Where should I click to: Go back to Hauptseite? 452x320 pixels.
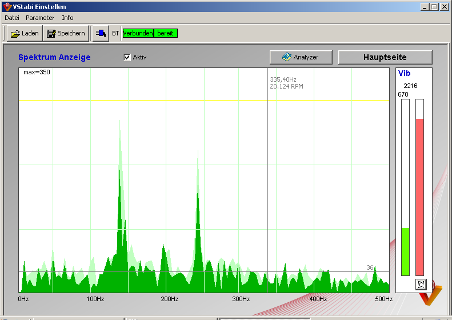(385, 57)
